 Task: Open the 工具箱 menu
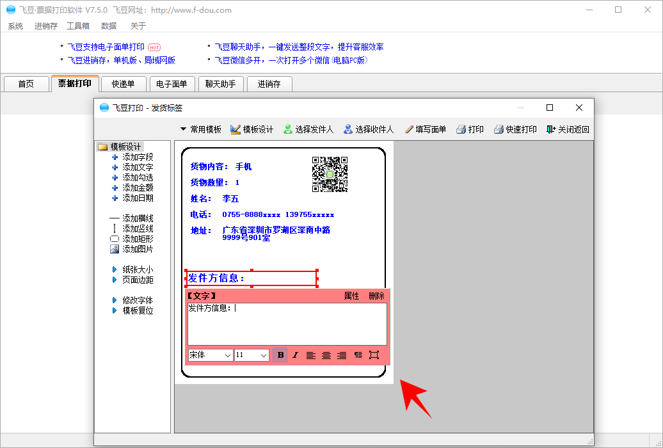[x=78, y=26]
